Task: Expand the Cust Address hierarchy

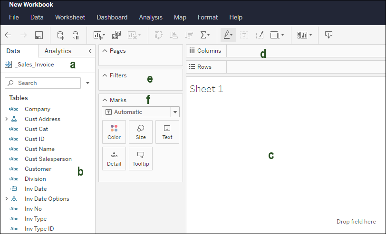Action: pyautogui.click(x=6, y=119)
